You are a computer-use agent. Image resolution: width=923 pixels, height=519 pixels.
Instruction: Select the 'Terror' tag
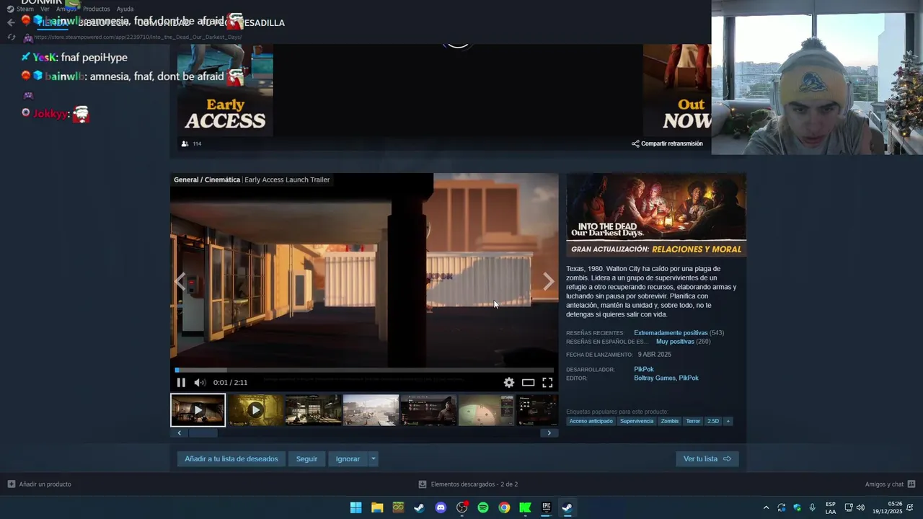[693, 421]
